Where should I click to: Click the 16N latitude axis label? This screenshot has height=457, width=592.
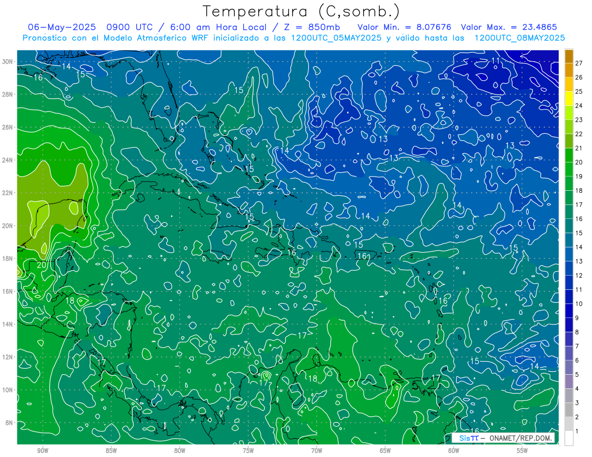pos(7,291)
